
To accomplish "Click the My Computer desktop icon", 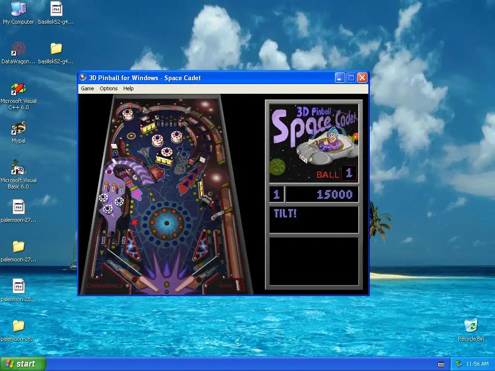I will pos(18,13).
